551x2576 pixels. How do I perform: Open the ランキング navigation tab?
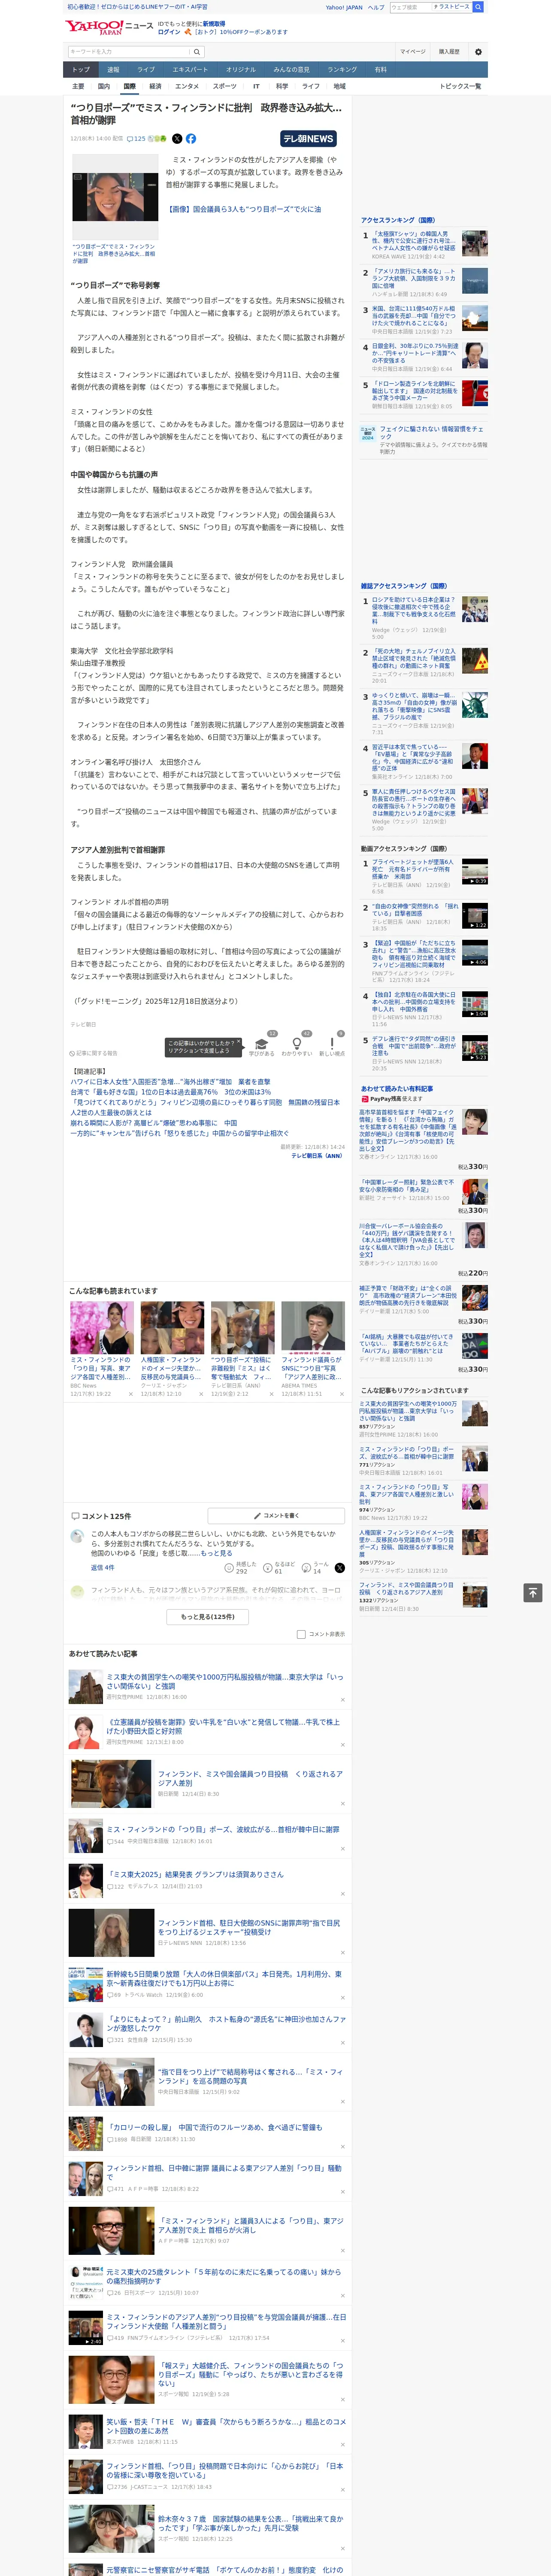(342, 70)
